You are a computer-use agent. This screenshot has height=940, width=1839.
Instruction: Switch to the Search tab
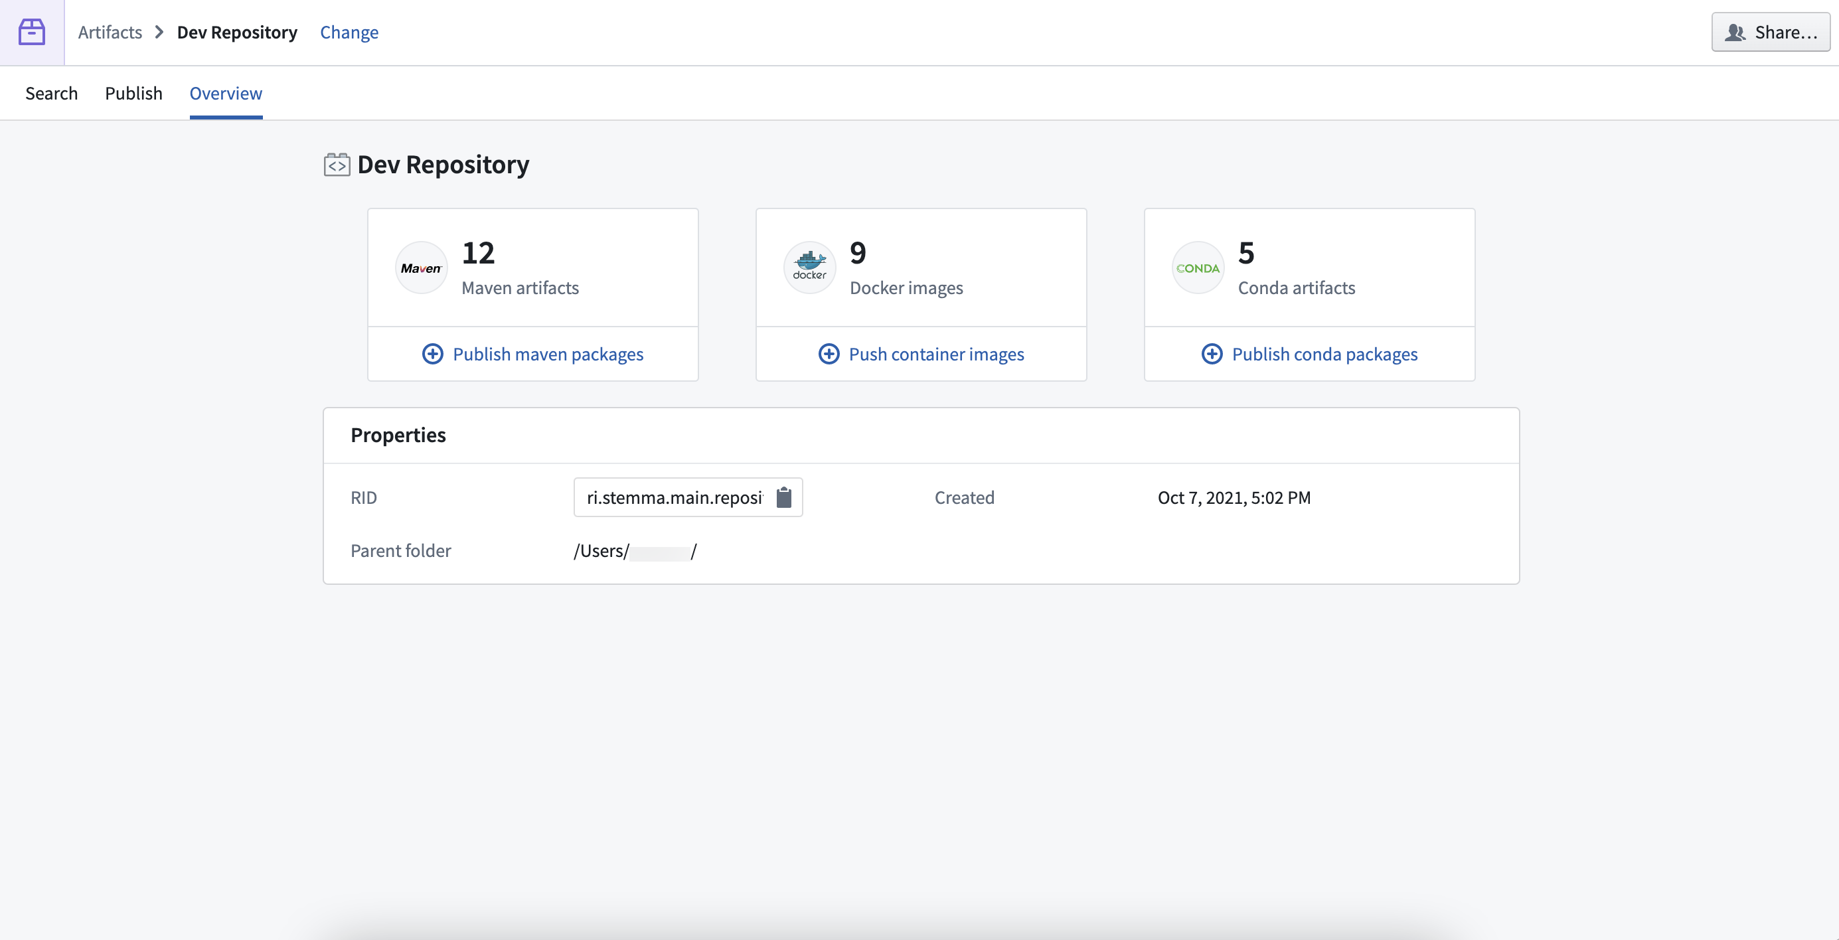coord(51,94)
